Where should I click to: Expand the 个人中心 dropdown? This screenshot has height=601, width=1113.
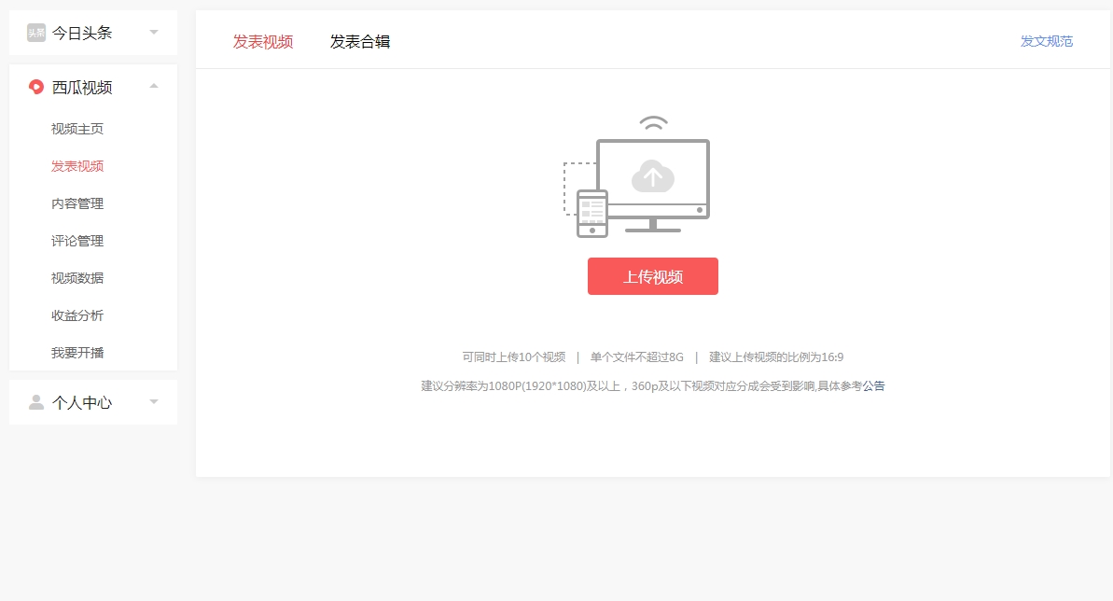pyautogui.click(x=154, y=401)
